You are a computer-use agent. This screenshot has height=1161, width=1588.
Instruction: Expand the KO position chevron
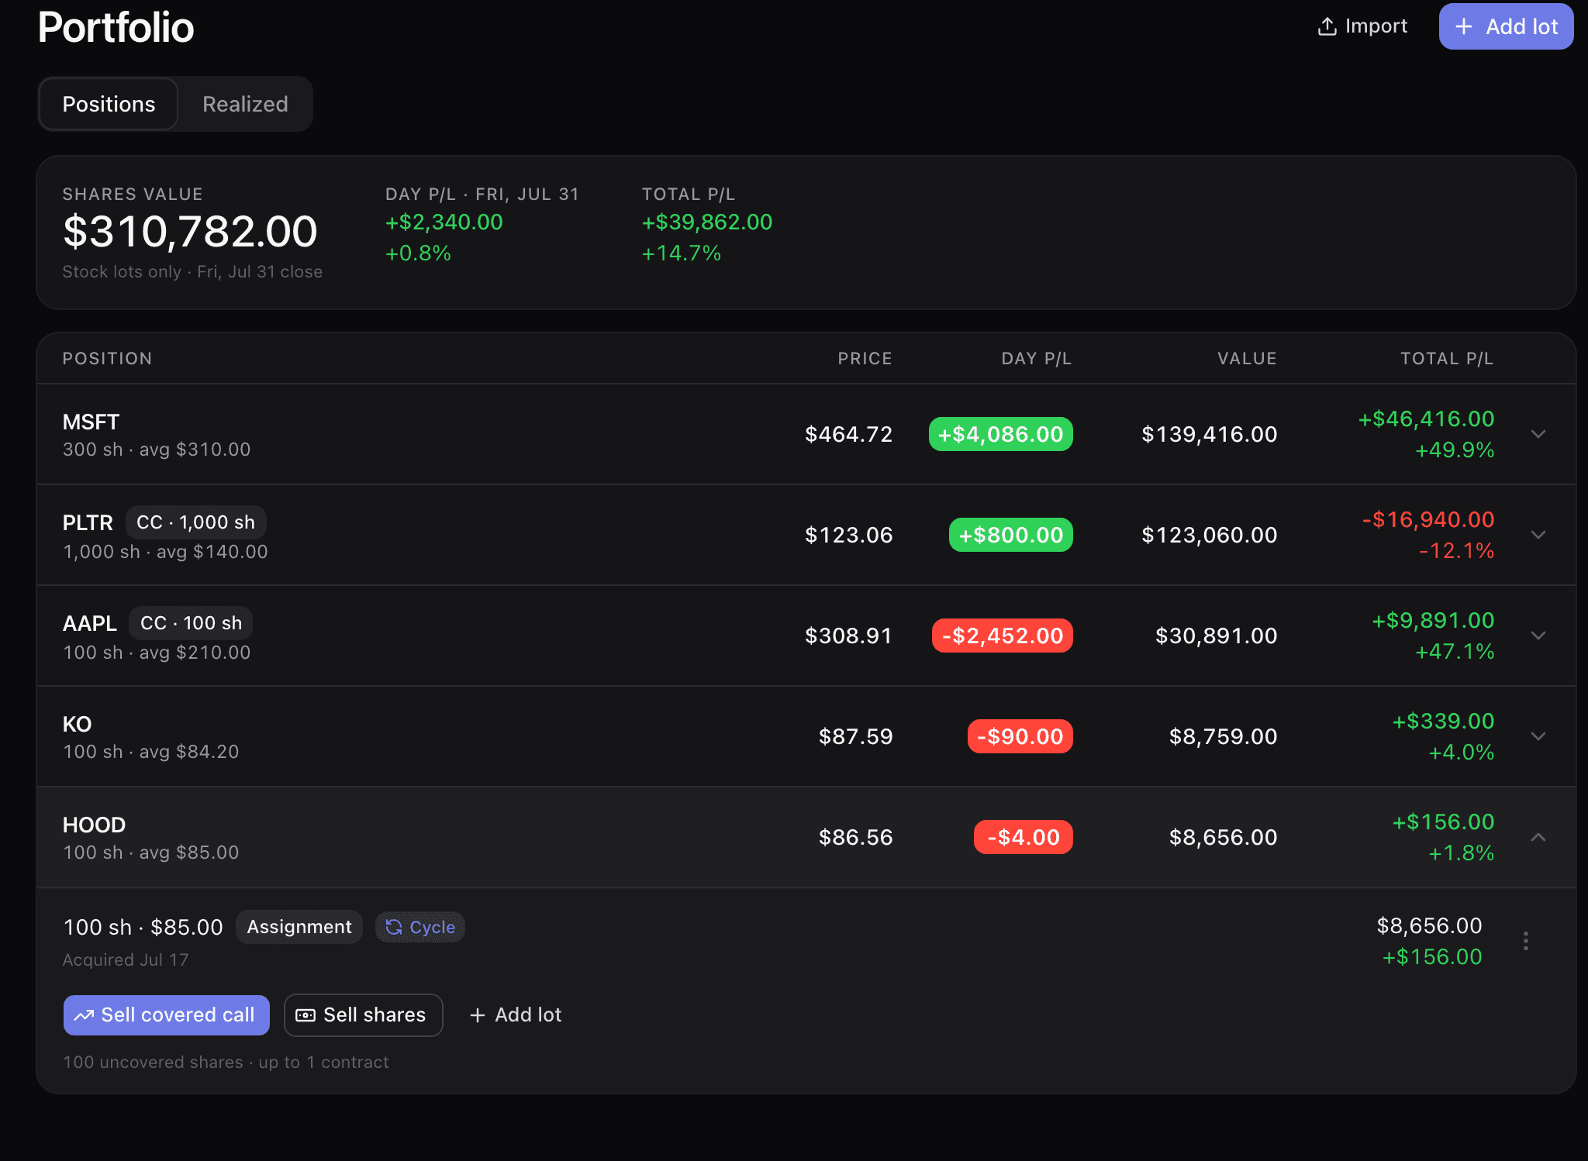tap(1538, 736)
